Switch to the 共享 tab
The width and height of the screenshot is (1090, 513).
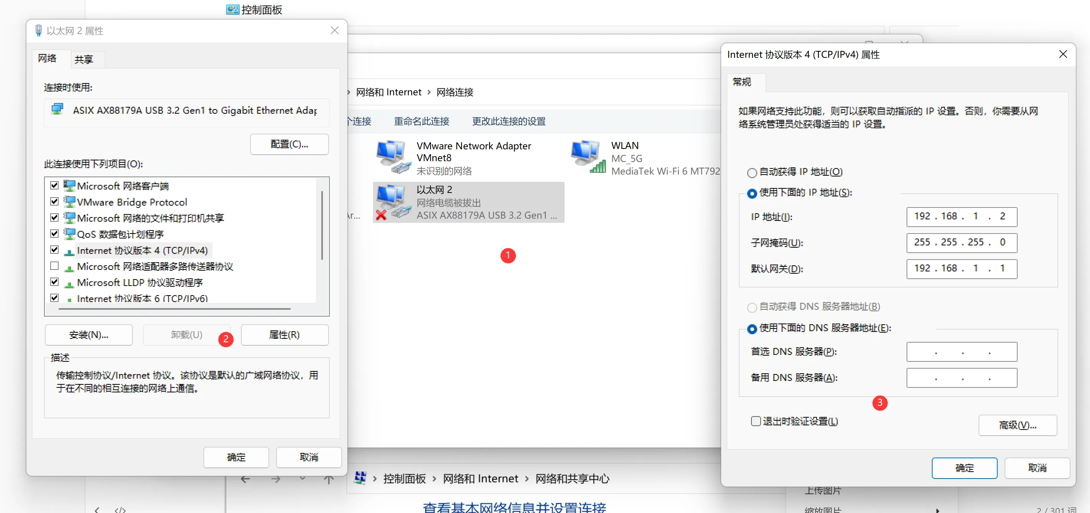tap(83, 59)
